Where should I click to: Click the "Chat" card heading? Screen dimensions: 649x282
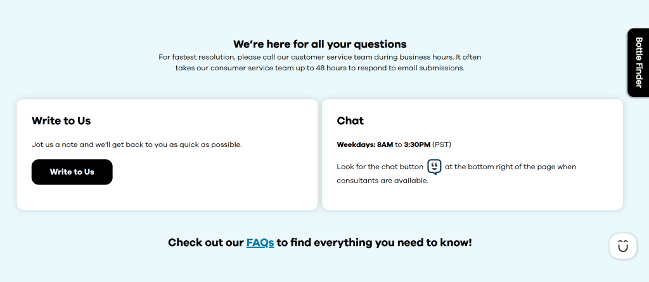350,120
